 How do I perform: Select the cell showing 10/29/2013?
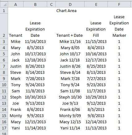(x=96, y=97)
